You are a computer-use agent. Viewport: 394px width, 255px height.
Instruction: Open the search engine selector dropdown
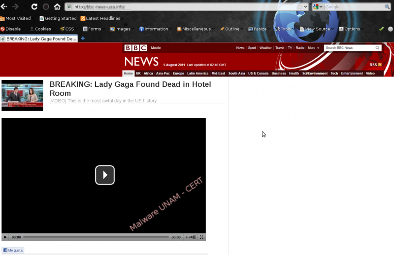[x=318, y=7]
